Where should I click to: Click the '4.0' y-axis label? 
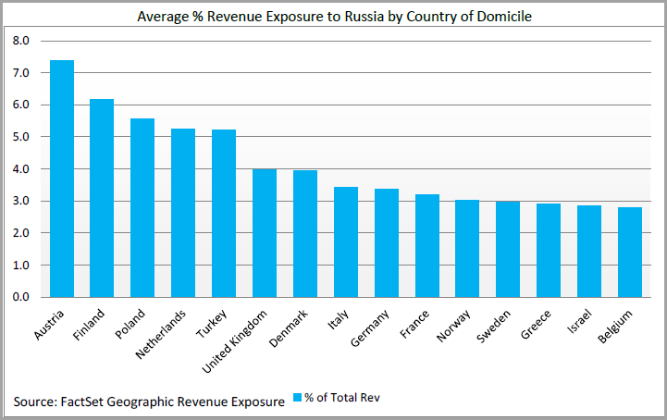[x=21, y=169]
